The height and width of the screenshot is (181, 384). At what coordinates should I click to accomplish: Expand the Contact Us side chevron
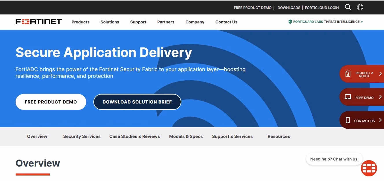pos(380,120)
